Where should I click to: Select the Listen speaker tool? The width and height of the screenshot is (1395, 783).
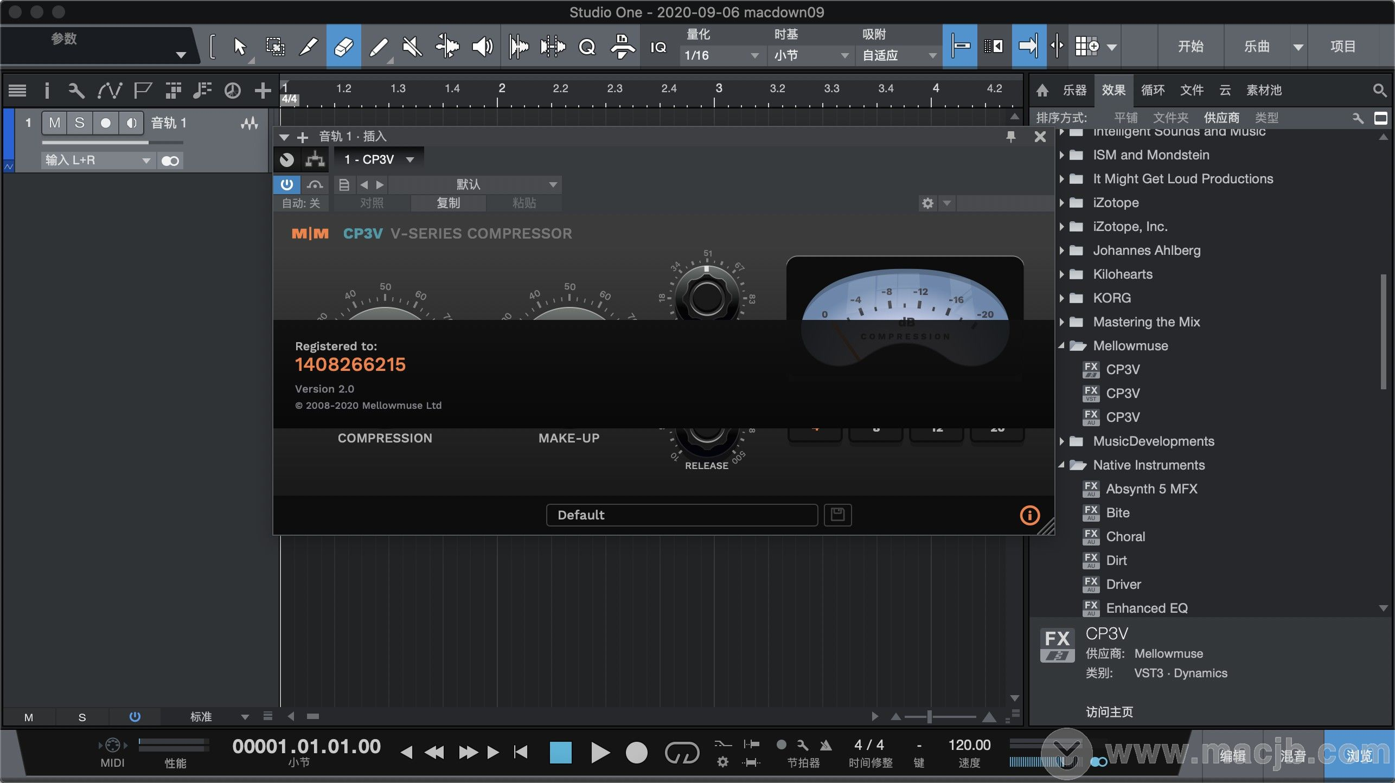tap(482, 47)
